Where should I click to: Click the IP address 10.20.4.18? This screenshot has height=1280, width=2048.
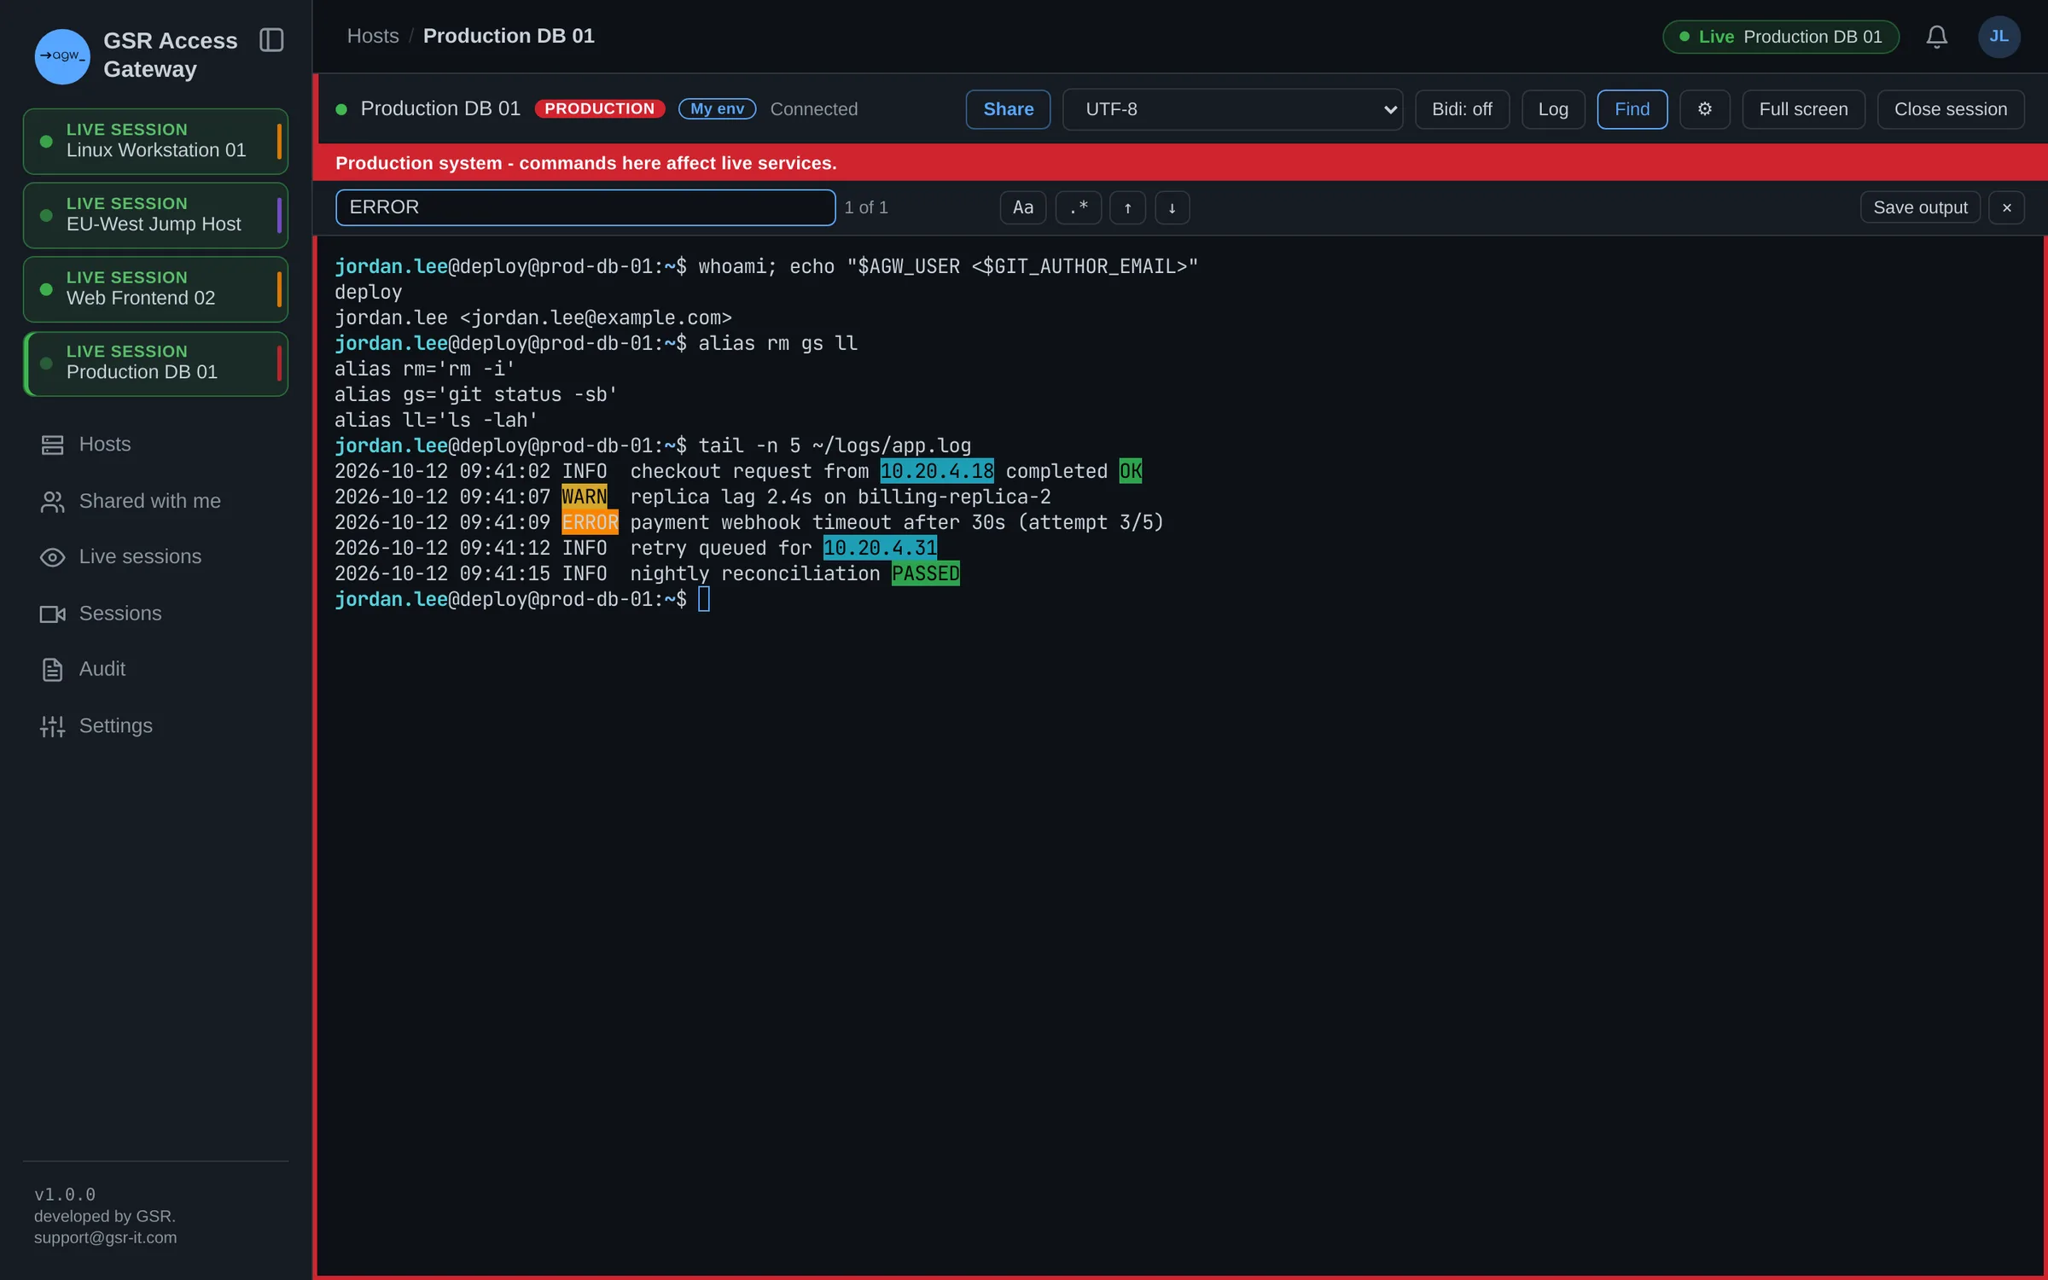coord(937,471)
